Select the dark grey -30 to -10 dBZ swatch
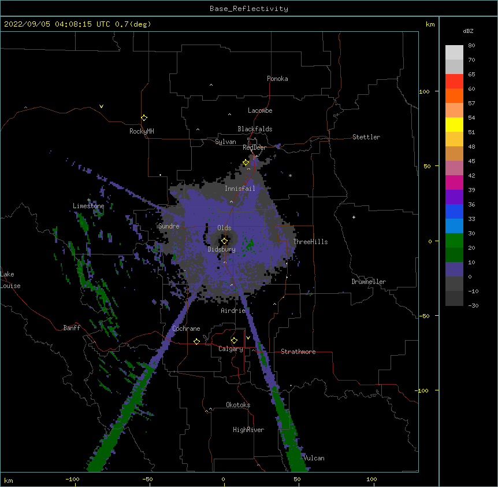The height and width of the screenshot is (487, 498). point(454,298)
